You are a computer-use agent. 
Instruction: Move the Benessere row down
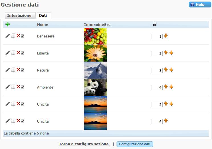(x=166, y=36)
